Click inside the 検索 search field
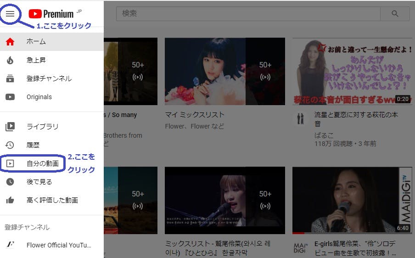This screenshot has height=258, width=415. pyautogui.click(x=248, y=14)
